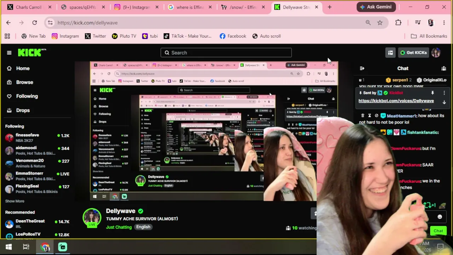Ban MeatHammer1 using the block icon
The image size is (453, 255).
pyautogui.click(x=377, y=115)
